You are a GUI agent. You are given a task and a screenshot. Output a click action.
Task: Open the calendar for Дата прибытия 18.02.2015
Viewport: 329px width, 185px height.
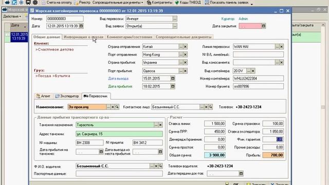pyautogui.click(x=173, y=86)
